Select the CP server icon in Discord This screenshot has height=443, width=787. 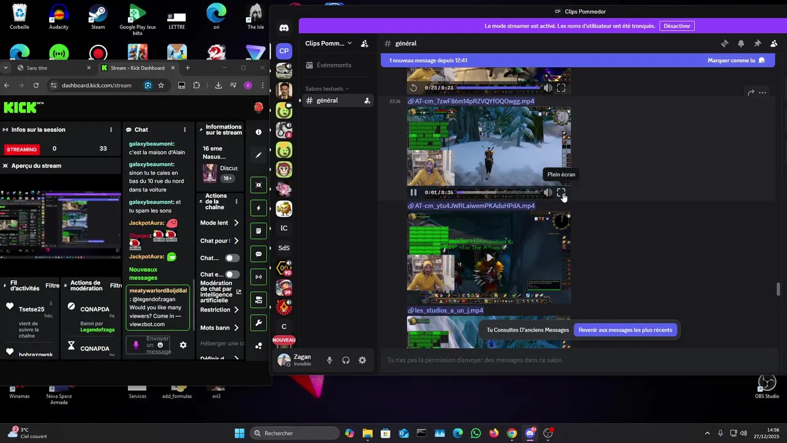tap(283, 51)
